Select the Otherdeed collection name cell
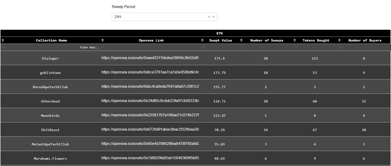The image size is (391, 166). 50,101
